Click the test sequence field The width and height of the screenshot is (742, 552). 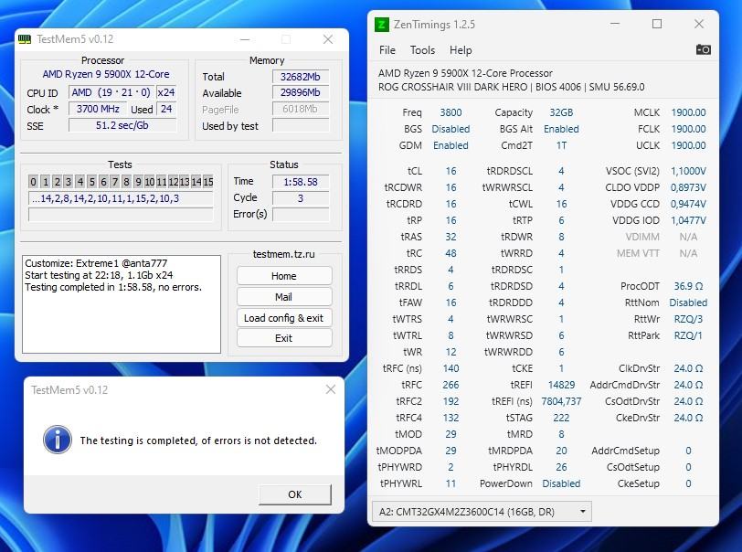point(121,198)
